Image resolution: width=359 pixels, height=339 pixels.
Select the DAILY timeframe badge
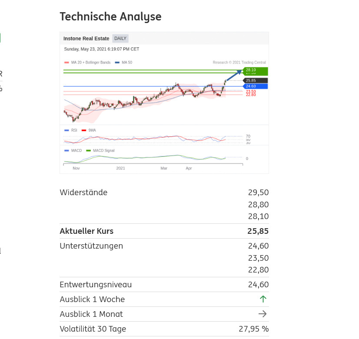point(120,39)
